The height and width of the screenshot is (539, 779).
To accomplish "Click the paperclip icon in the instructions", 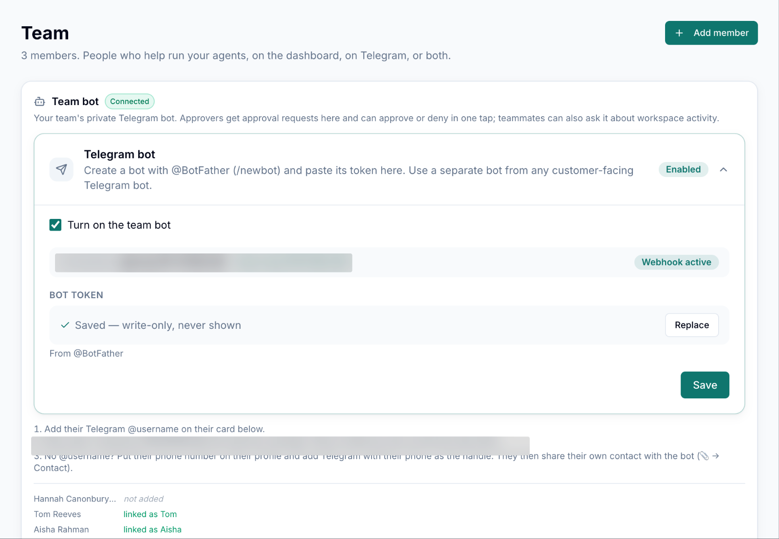I will (x=704, y=456).
